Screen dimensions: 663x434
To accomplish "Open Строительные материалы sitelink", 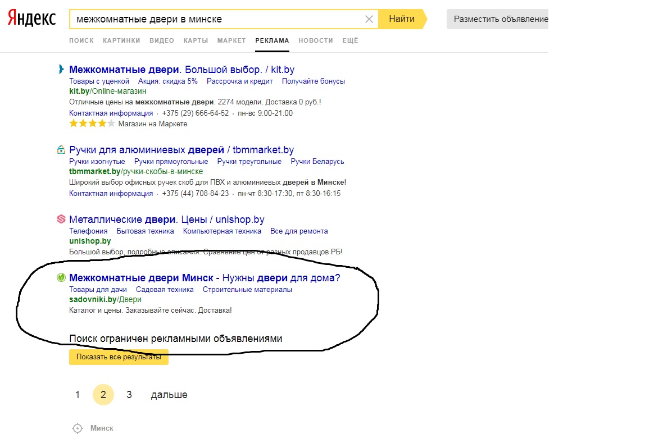I will [247, 290].
